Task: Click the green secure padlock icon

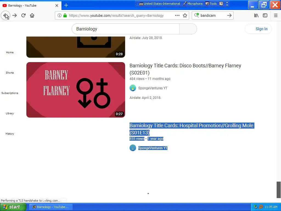Action: pos(65,15)
